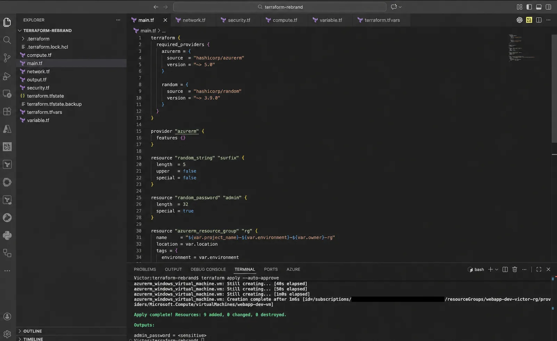Split the terminal
557x341 pixels.
click(505, 269)
